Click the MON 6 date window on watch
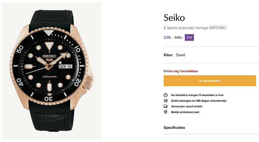 pyautogui.click(x=66, y=66)
